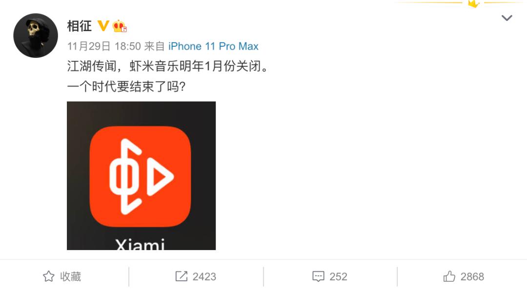
Task: Open the iPhone 11 Pro Max source link
Action: (x=213, y=46)
